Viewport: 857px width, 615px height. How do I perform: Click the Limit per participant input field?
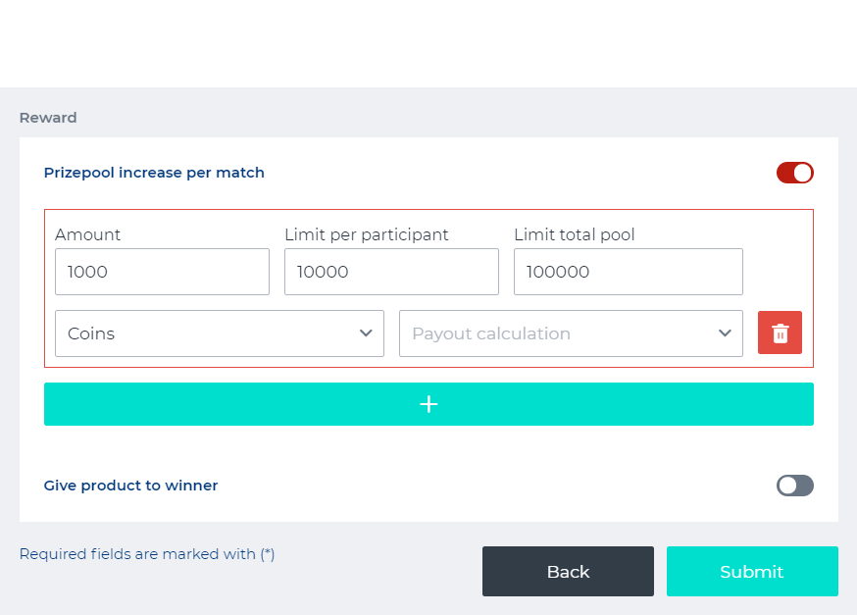pos(391,272)
